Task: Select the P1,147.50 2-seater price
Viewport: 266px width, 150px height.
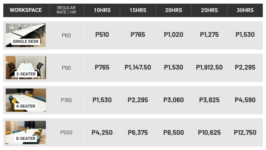Action: click(138, 67)
